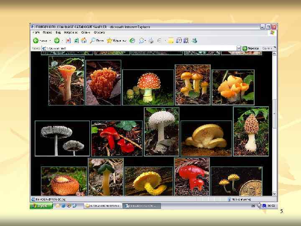This screenshot has width=301, height=226.
Task: Open the Файл (File) menu
Action: [x=36, y=33]
